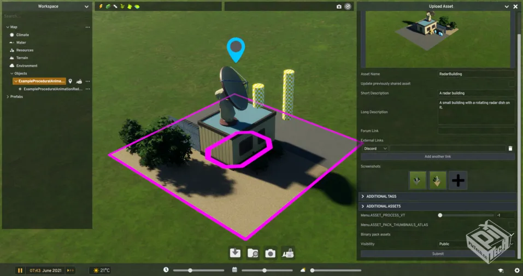Adjust the time-of-day slider
Viewport: 523px width, 276px height.
pos(198,271)
